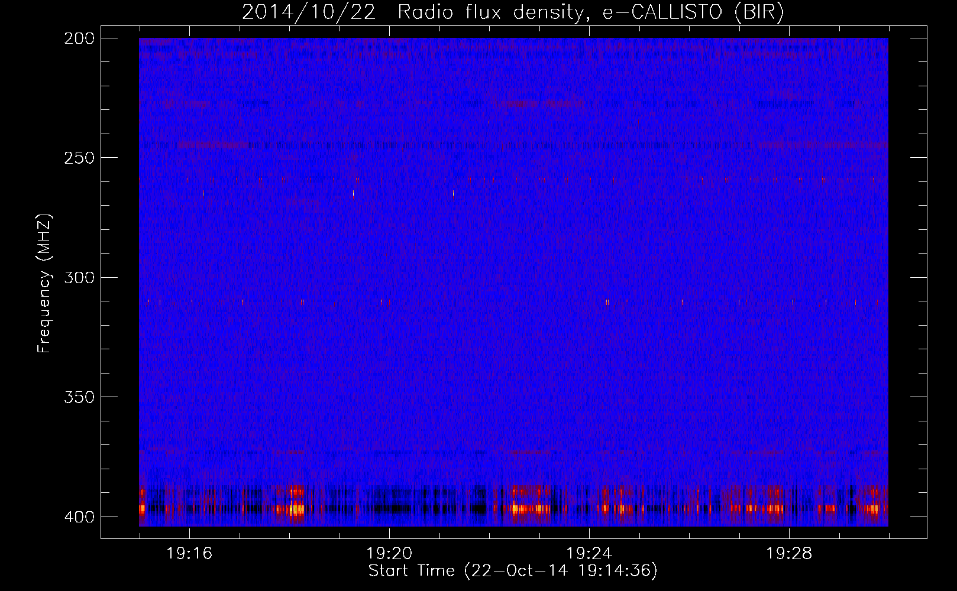Click the 350 frequency tick label

pyautogui.click(x=79, y=397)
